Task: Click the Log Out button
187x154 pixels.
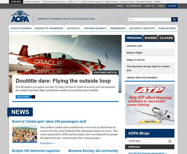Action: pos(172,6)
